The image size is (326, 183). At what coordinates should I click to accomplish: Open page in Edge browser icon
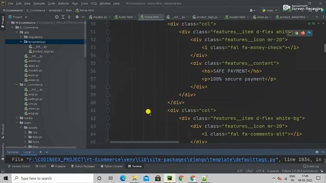coord(309,33)
